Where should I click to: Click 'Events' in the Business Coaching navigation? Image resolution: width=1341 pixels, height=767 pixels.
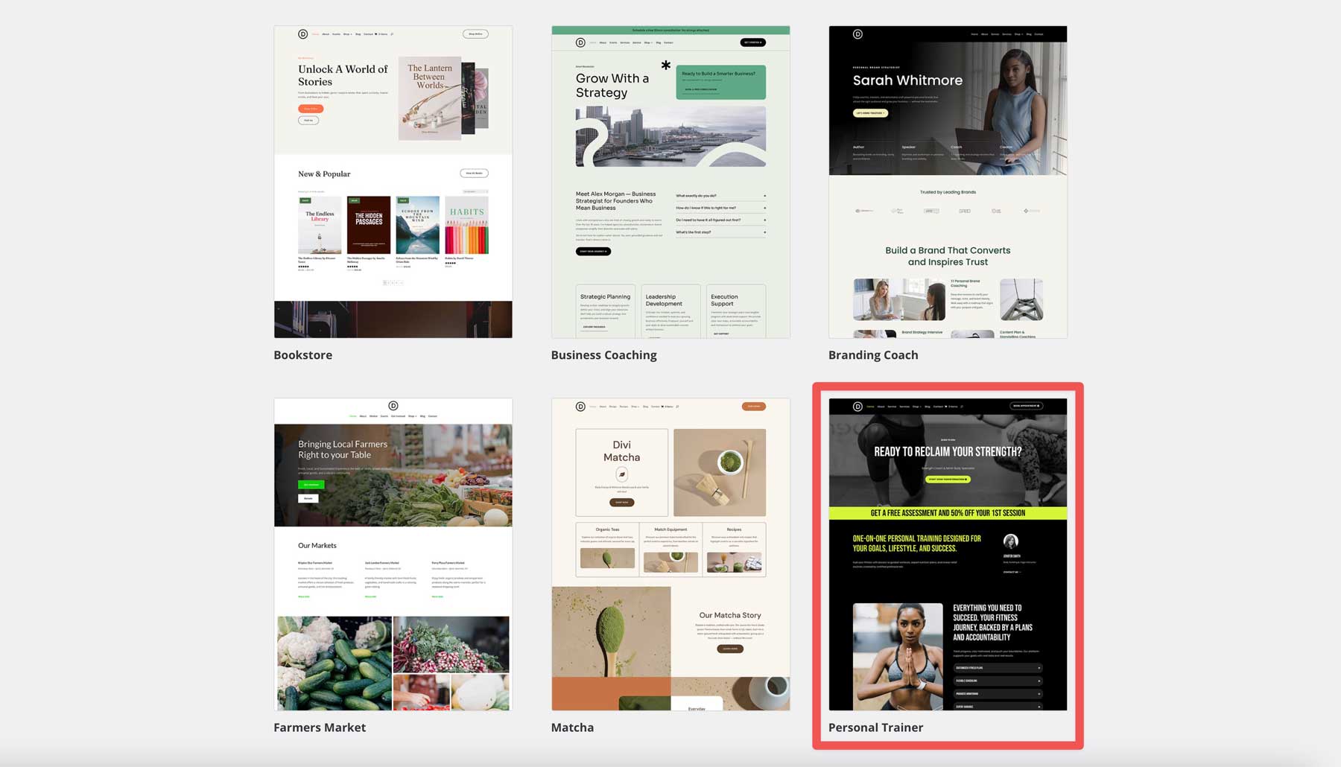[615, 42]
